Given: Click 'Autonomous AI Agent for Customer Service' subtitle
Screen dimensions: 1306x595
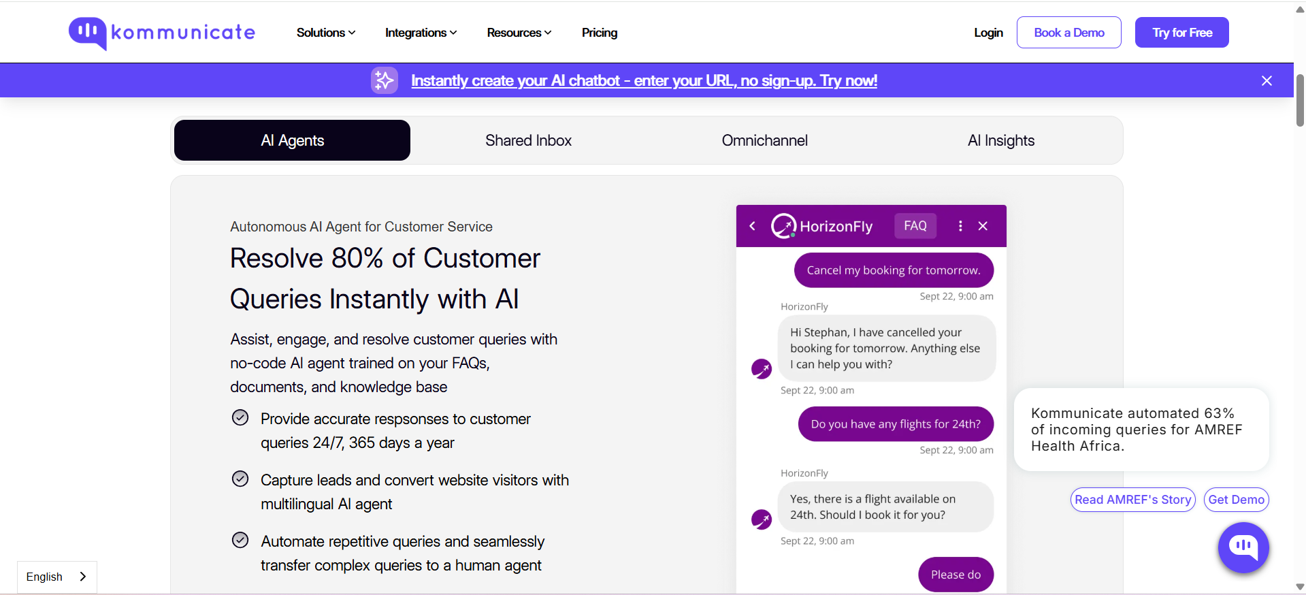Looking at the screenshot, I should tap(361, 227).
